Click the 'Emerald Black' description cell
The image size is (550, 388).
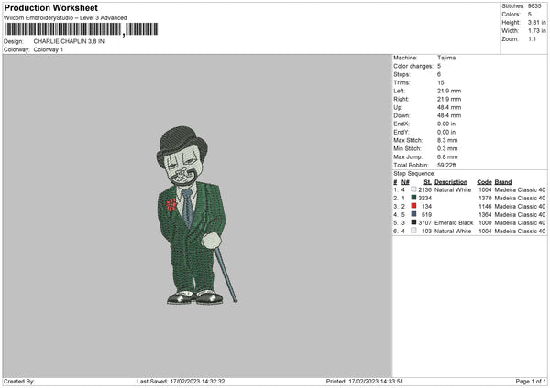tap(454, 223)
